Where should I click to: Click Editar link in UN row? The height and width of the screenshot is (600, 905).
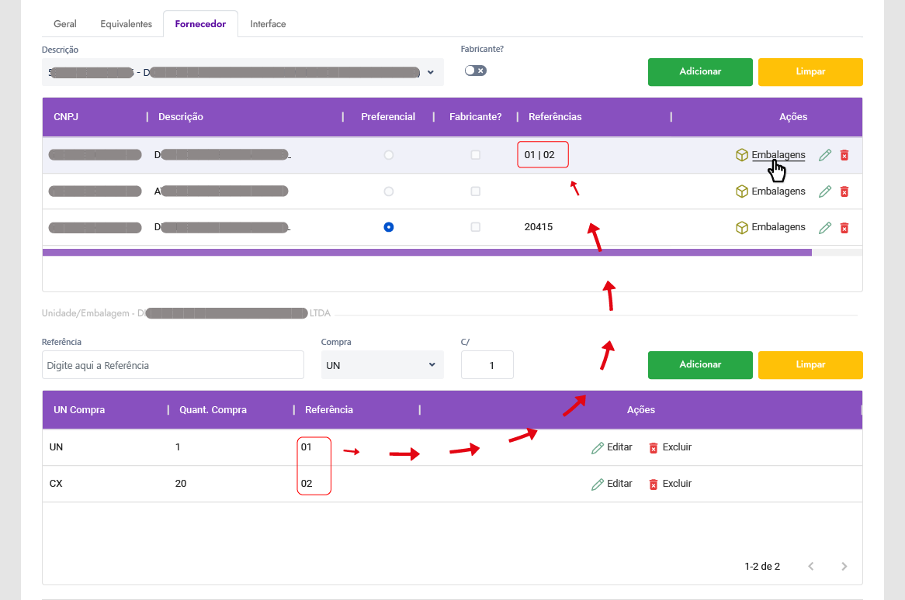pyautogui.click(x=619, y=447)
